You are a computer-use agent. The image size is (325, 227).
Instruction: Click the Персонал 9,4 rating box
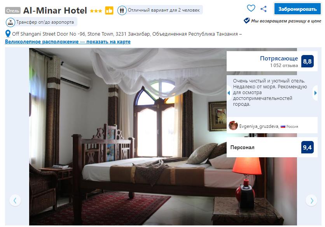pos(272,147)
